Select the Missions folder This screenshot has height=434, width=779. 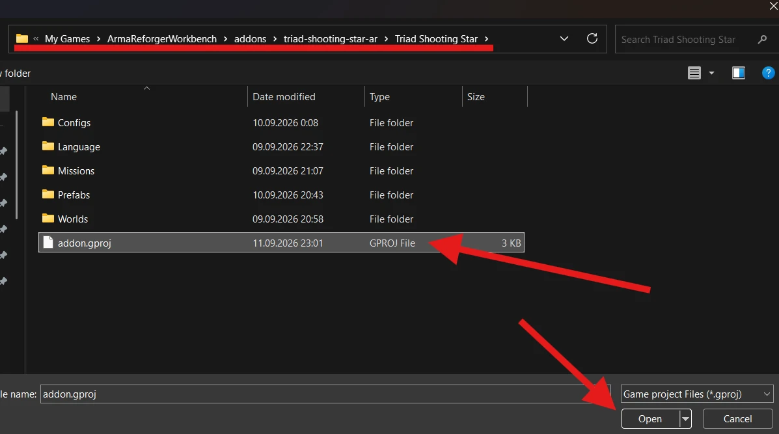[76, 171]
